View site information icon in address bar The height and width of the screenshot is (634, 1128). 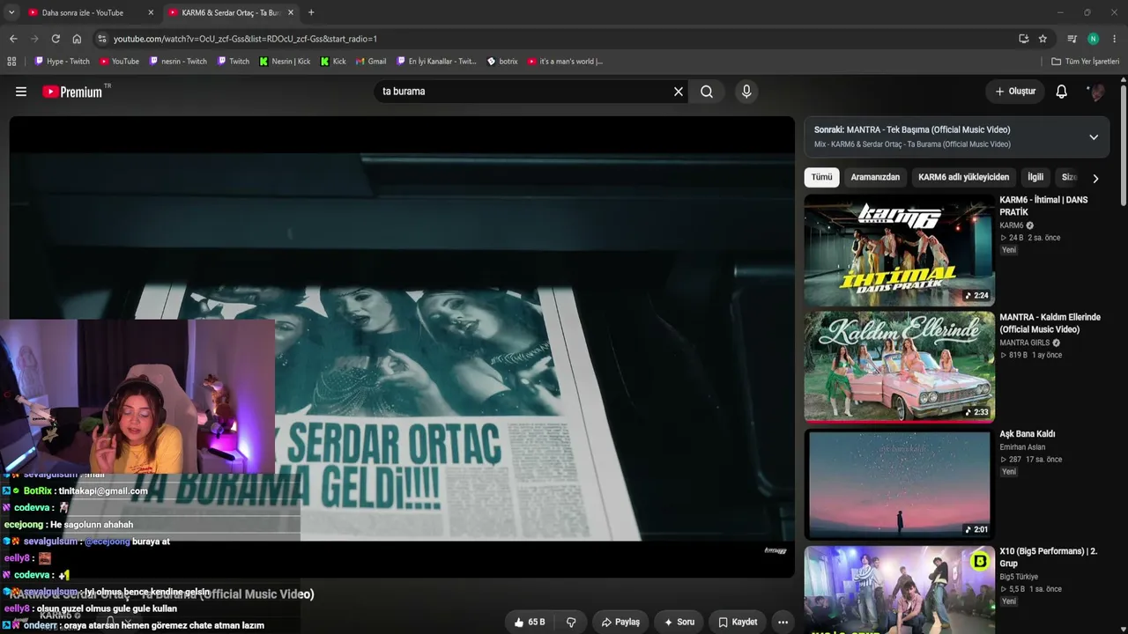pyautogui.click(x=102, y=39)
